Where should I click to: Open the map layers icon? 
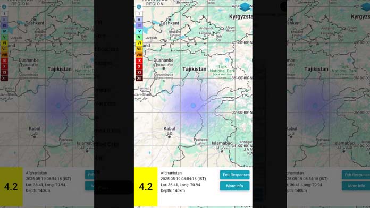246,7
